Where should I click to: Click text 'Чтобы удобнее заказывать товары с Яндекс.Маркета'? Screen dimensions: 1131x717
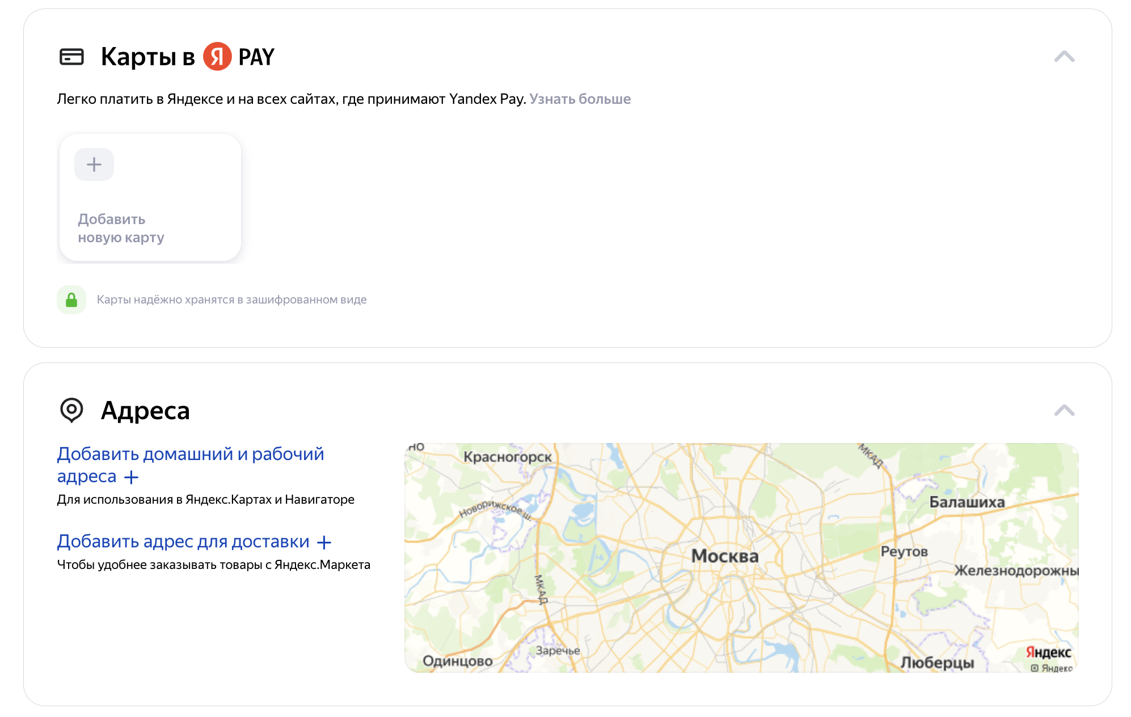[x=214, y=565]
